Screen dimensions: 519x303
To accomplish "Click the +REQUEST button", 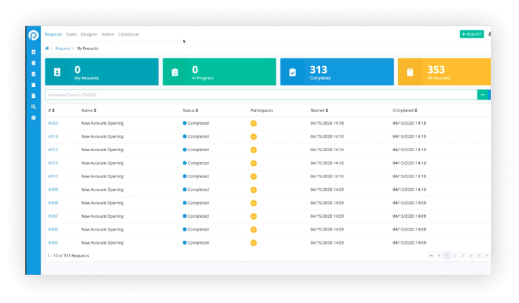I will tap(471, 34).
